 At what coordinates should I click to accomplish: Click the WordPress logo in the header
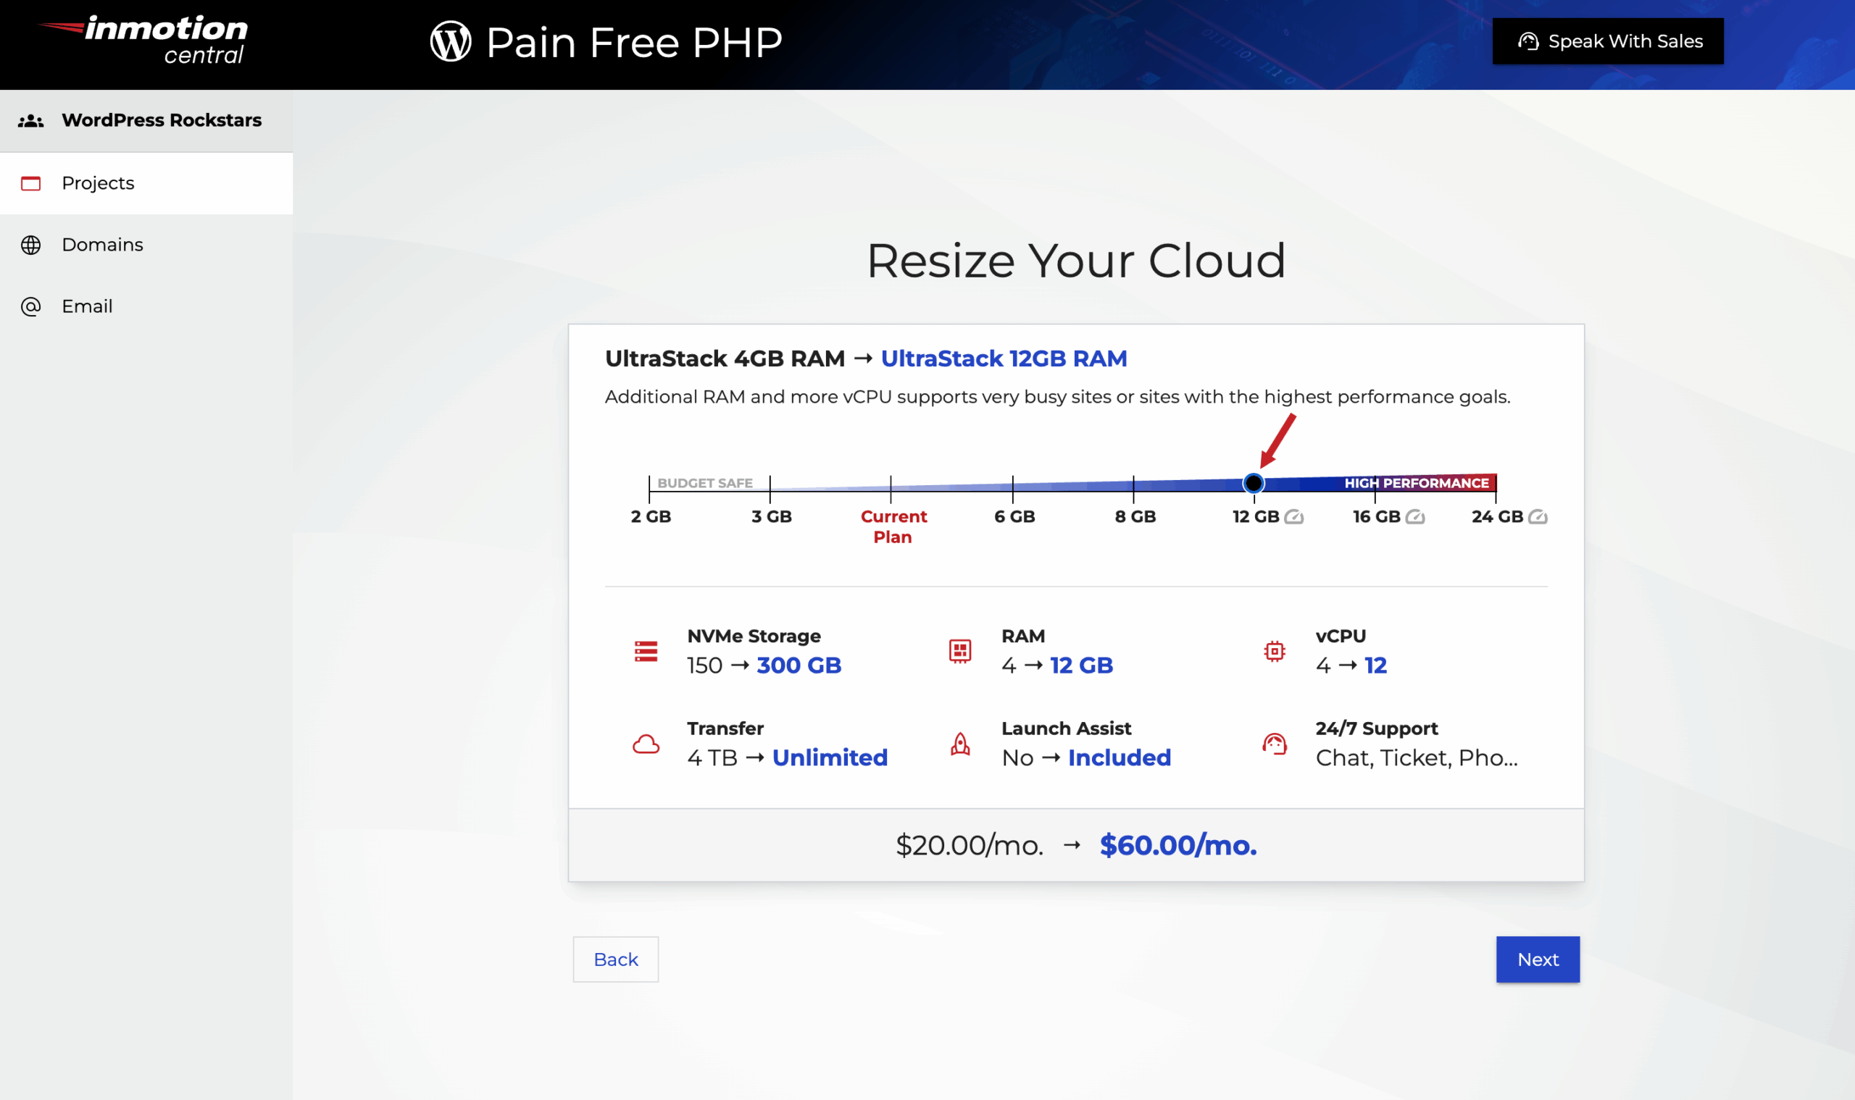(451, 41)
